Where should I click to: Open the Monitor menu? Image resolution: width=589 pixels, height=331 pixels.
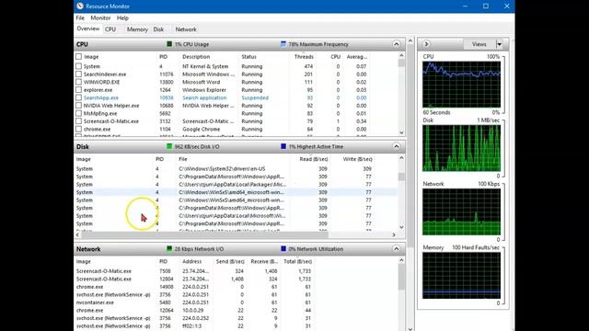pos(100,17)
